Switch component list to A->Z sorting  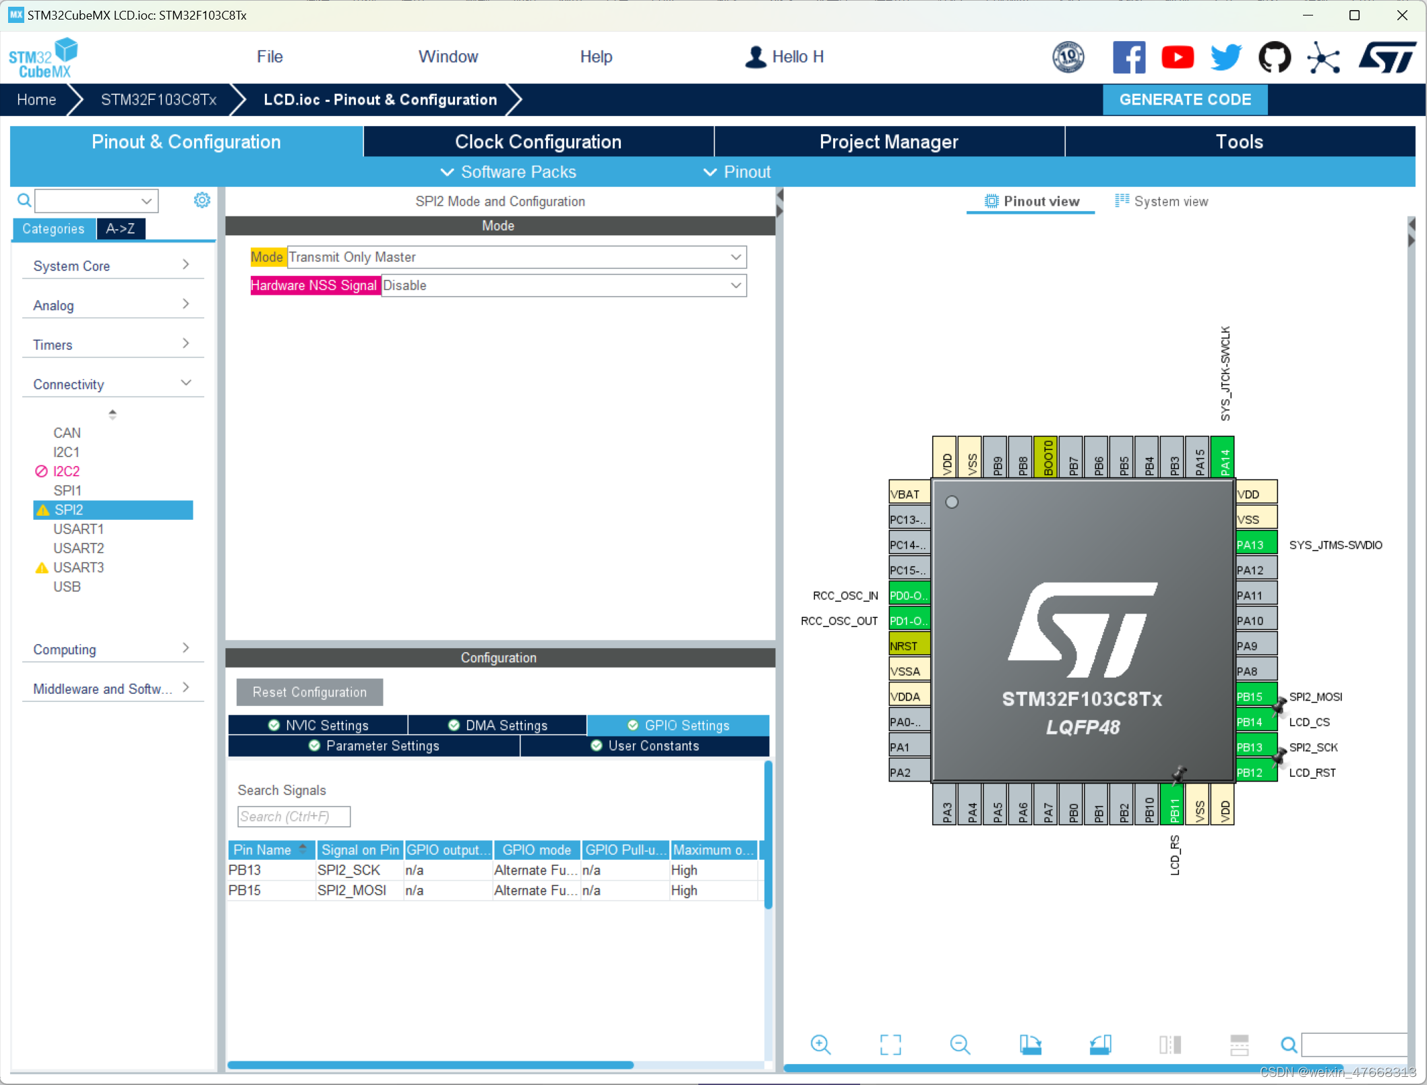click(x=121, y=229)
